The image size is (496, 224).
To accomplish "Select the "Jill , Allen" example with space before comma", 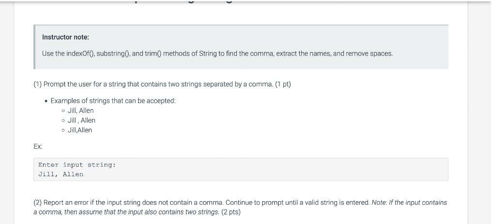I will pos(81,120).
